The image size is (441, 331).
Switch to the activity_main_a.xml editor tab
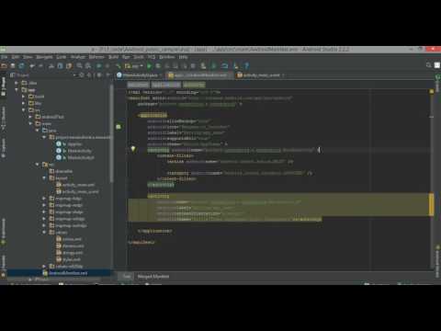pos(261,75)
